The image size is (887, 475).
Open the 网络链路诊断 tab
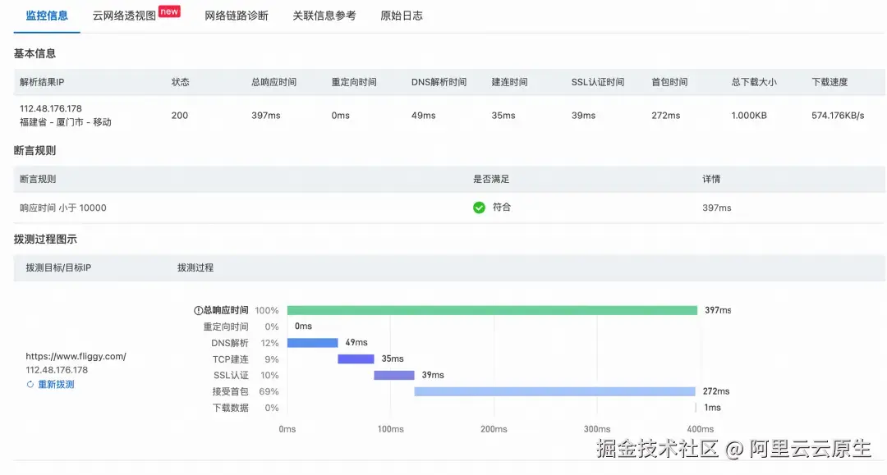tap(237, 14)
